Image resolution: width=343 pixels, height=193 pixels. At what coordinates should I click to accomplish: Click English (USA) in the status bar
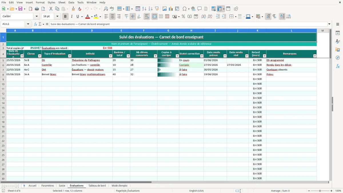[196, 191]
